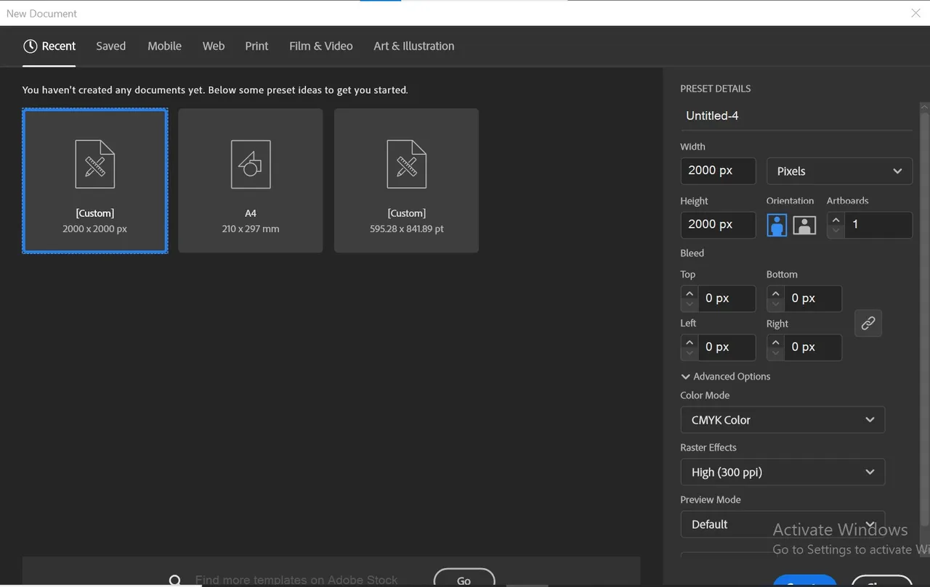Open the Mobile presets tab

tap(164, 46)
